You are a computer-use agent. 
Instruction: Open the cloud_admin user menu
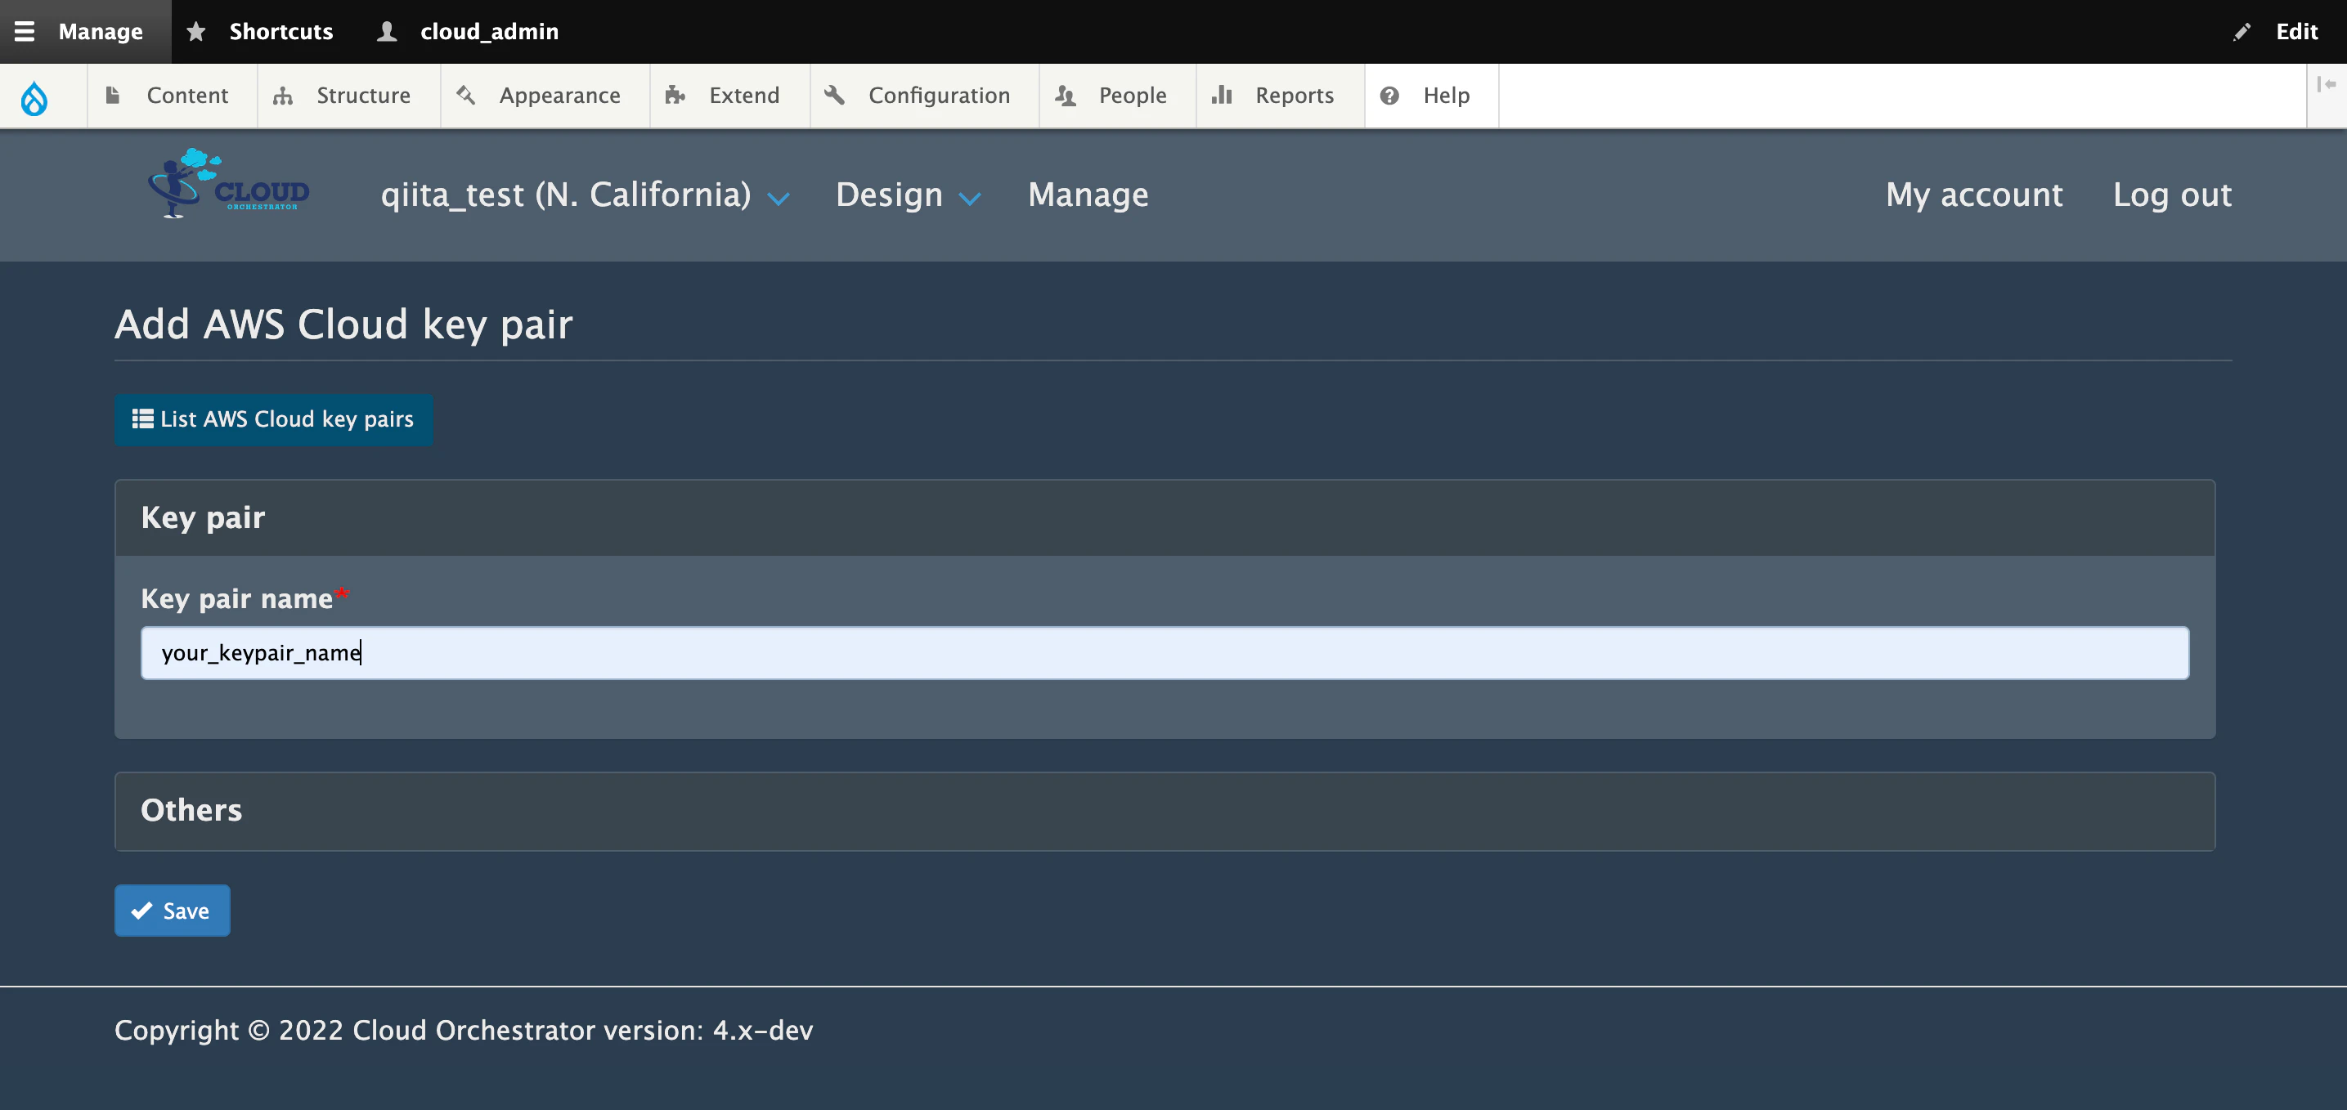pyautogui.click(x=469, y=31)
